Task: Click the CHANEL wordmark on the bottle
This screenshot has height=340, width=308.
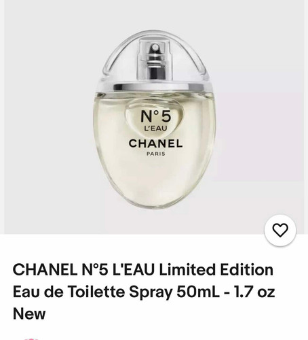Action: point(155,143)
